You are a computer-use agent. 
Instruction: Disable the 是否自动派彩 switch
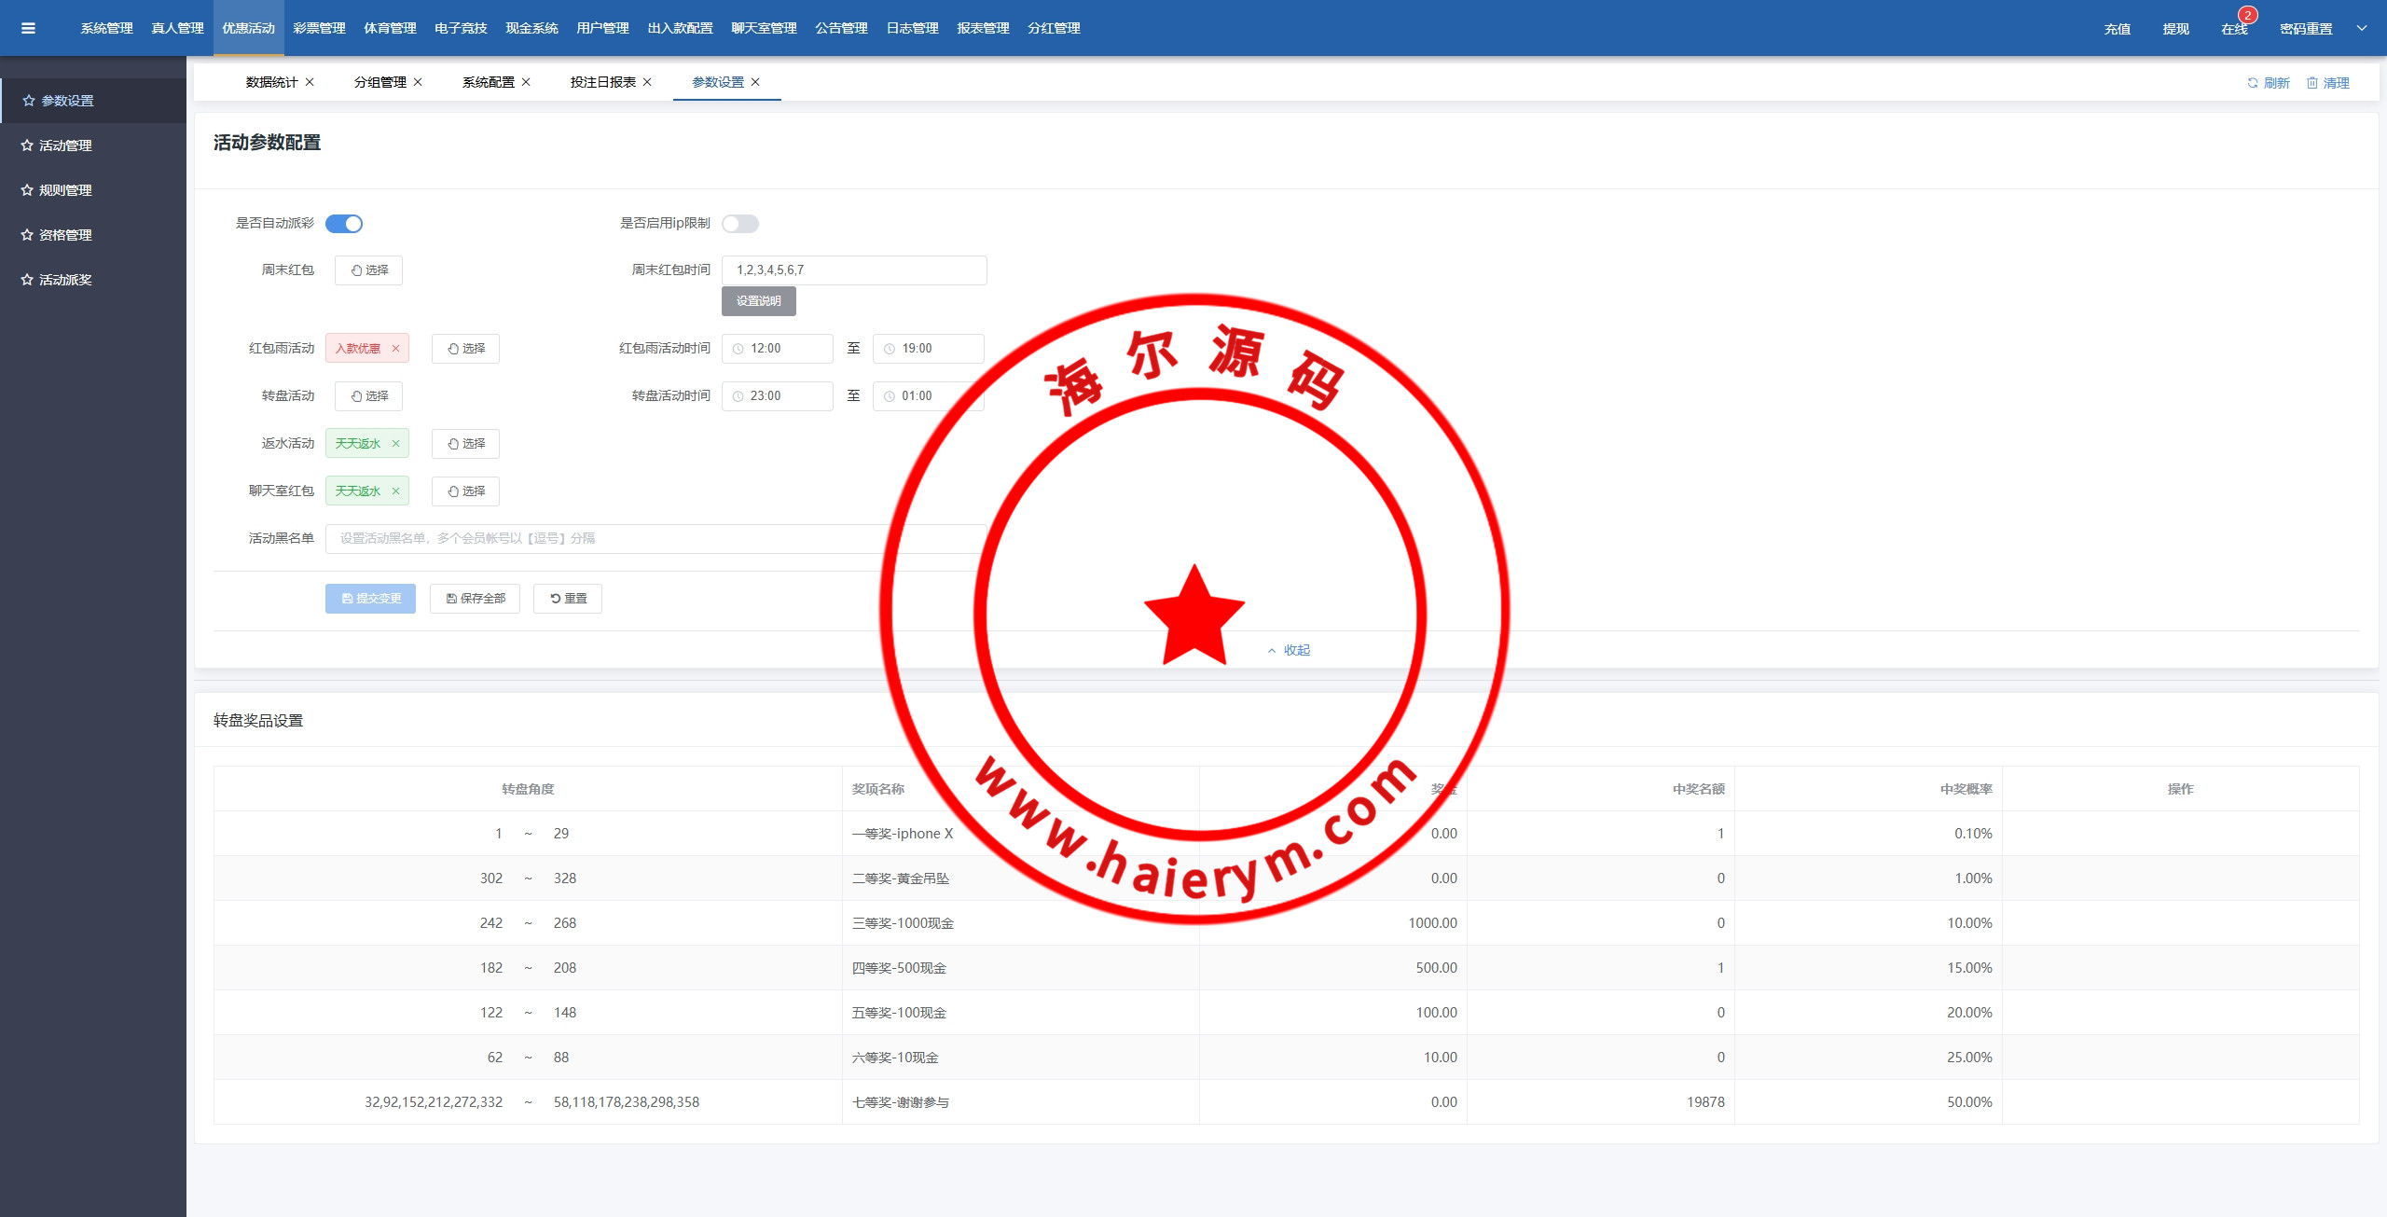[344, 224]
